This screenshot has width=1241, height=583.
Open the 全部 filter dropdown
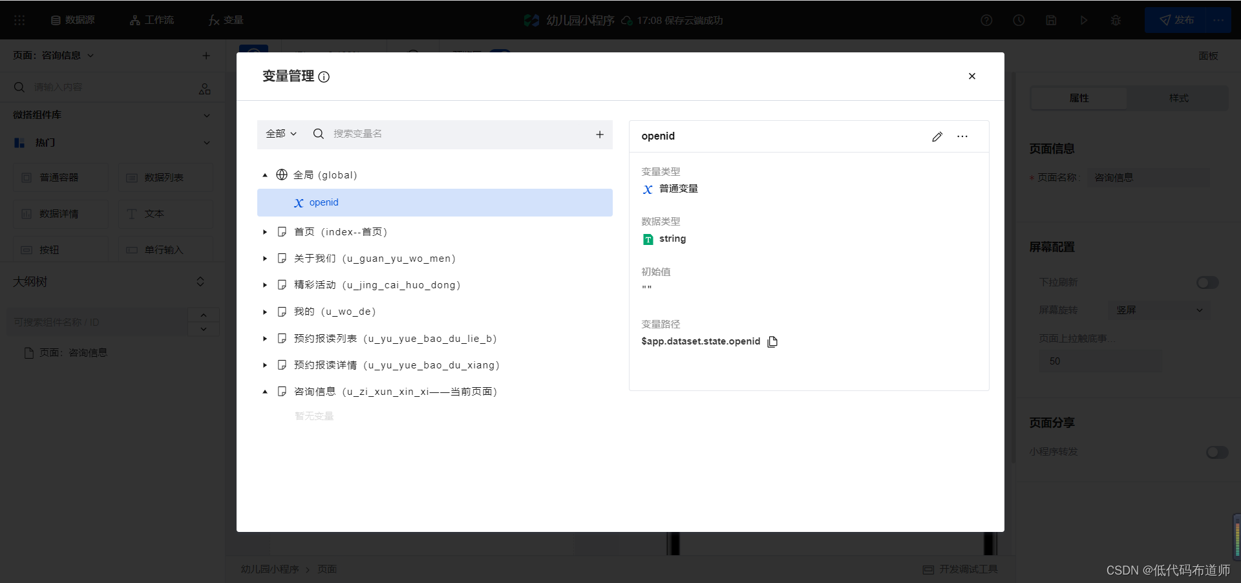(x=281, y=134)
